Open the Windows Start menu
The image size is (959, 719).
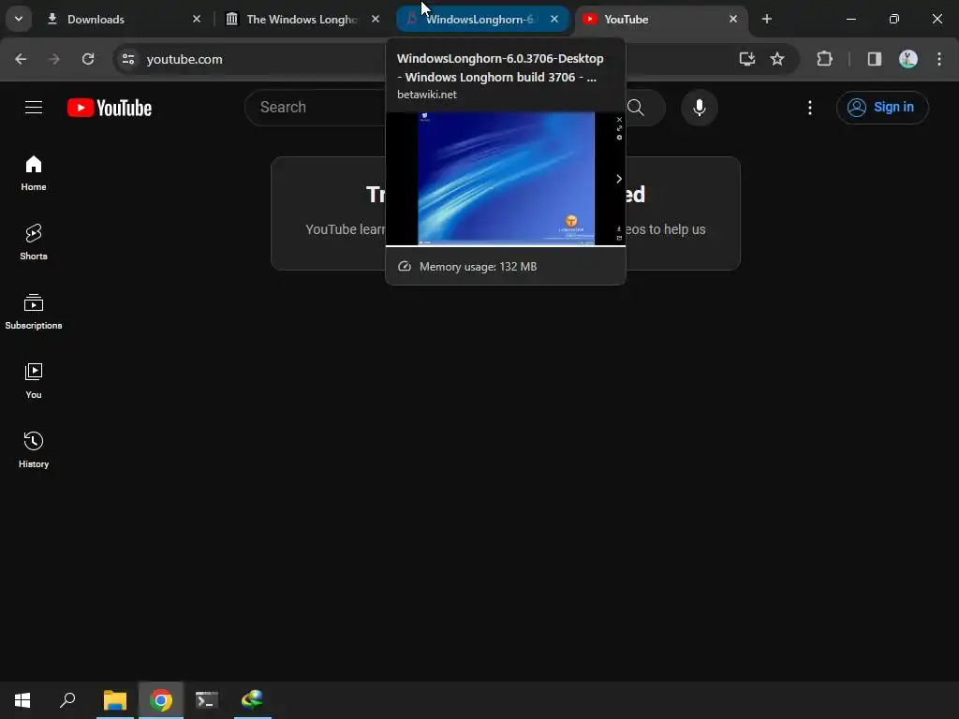tap(22, 700)
